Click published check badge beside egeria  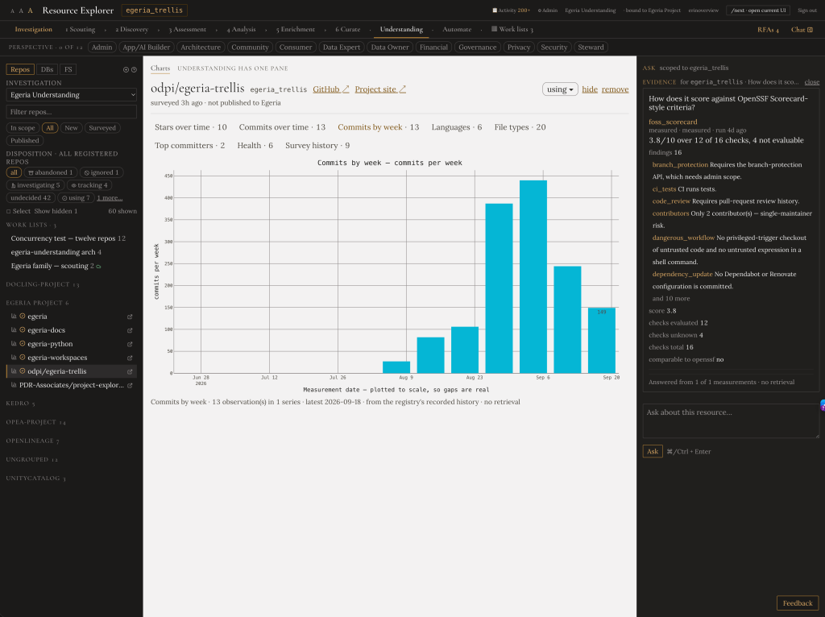click(23, 316)
